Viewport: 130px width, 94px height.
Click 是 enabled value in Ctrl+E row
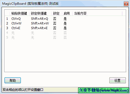coord(65,28)
